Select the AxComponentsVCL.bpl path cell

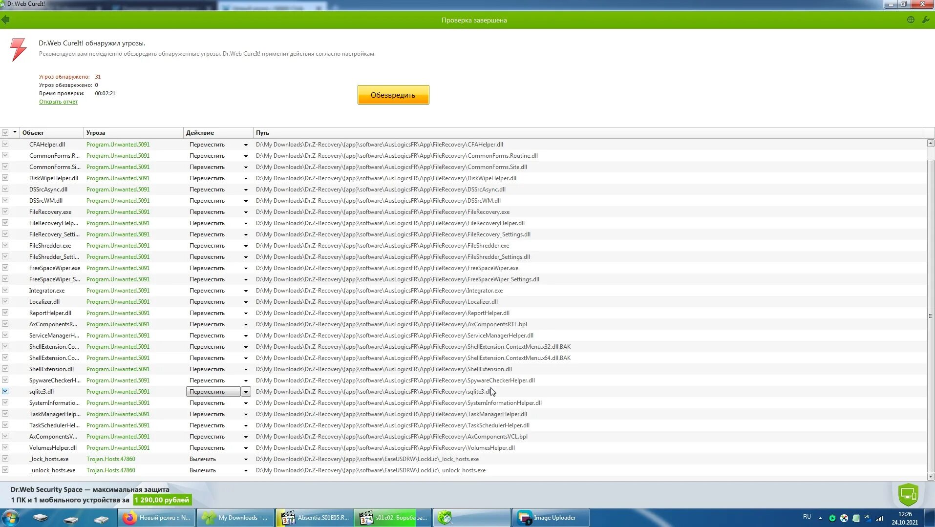pos(392,437)
